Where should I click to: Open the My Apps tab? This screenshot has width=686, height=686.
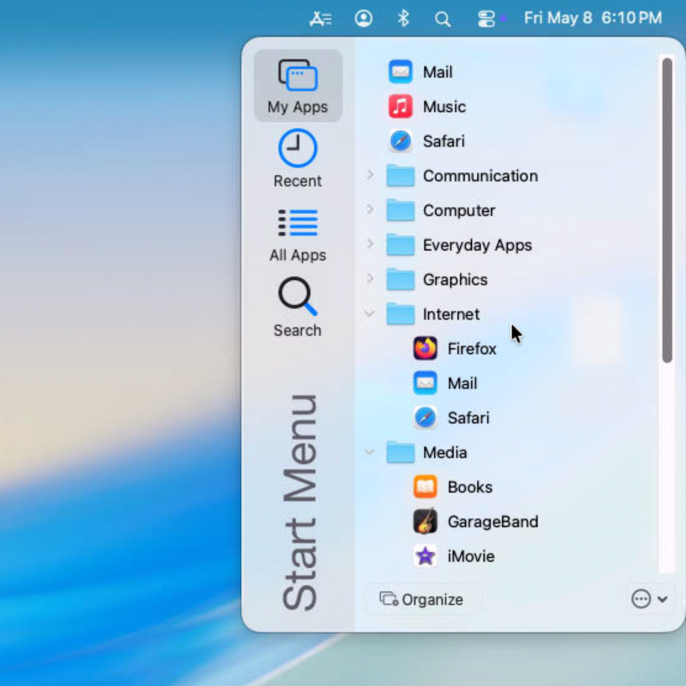298,86
